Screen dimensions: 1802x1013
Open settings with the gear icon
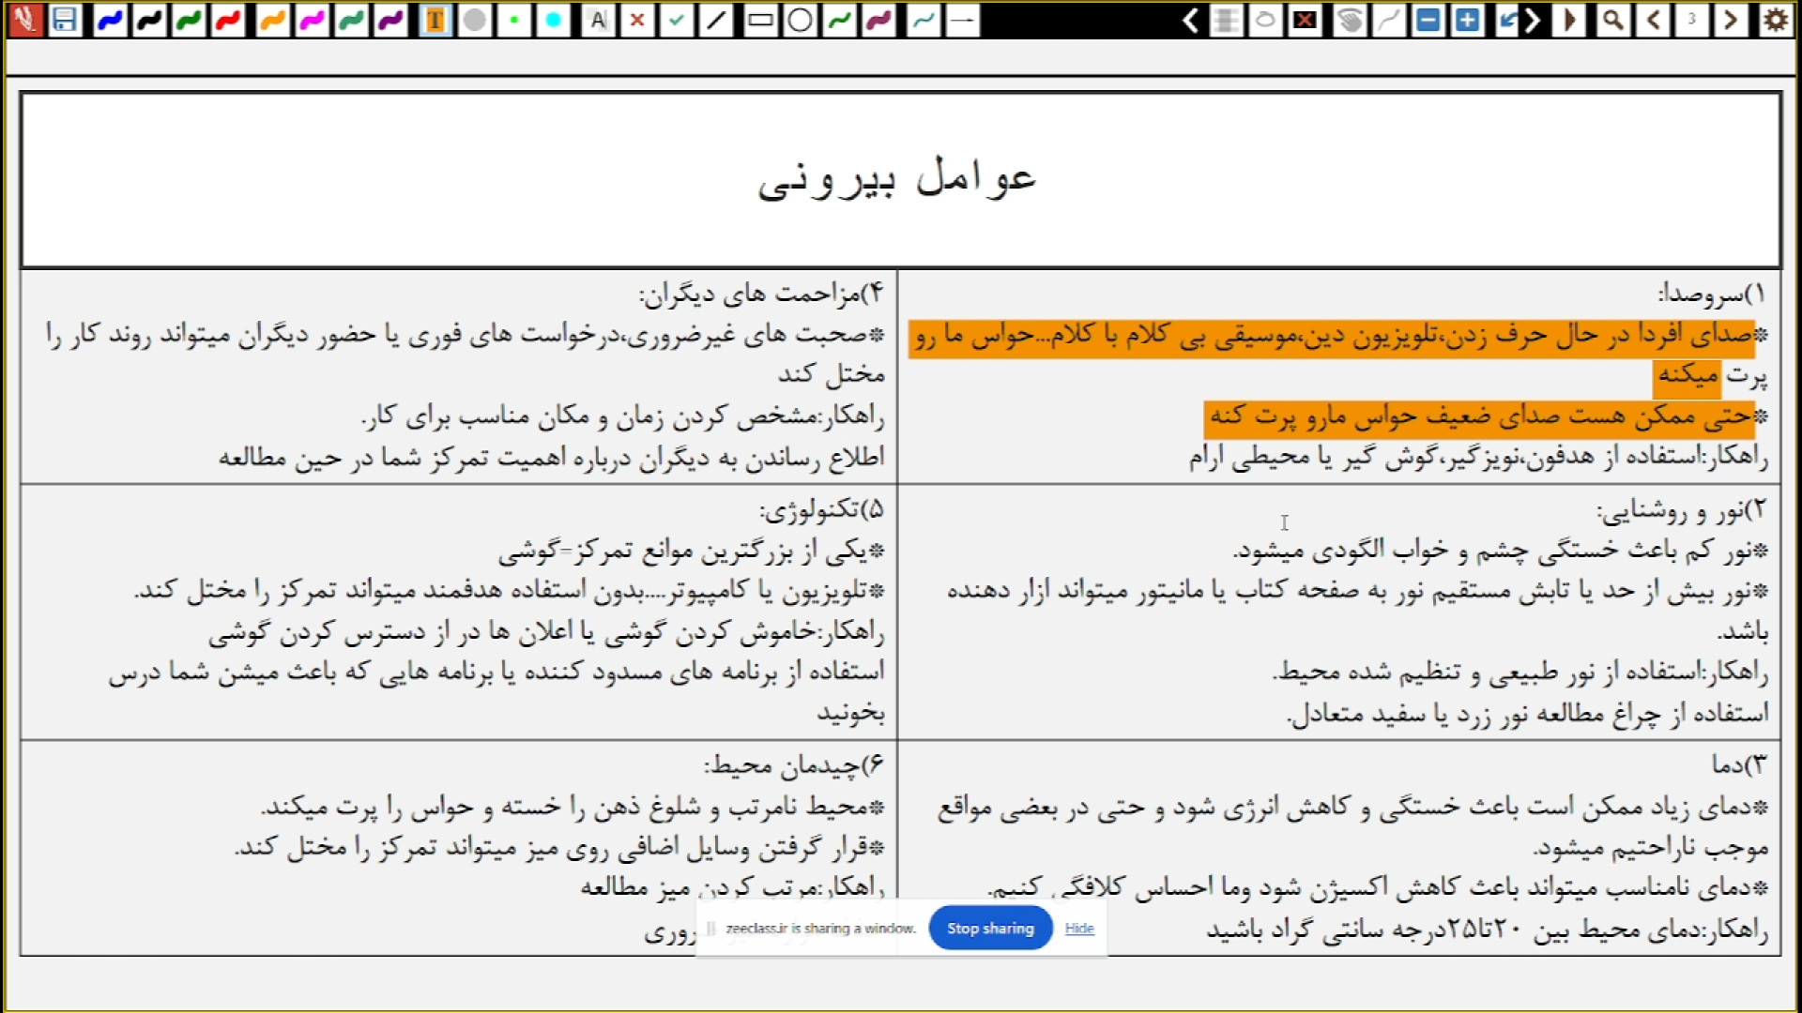coord(1775,20)
